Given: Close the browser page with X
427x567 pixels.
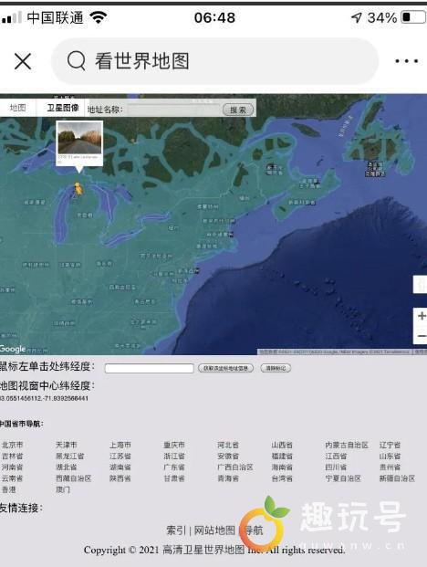Looking at the screenshot, I should point(23,61).
